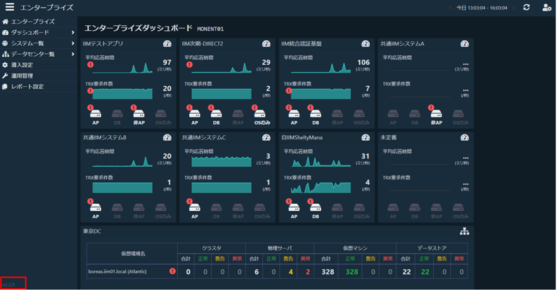Click the 物理サーバ total value 6
Screen dimensions: 557x290
coord(256,272)
